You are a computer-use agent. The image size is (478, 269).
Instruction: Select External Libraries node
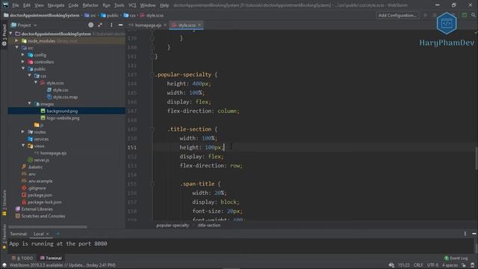[37, 209]
